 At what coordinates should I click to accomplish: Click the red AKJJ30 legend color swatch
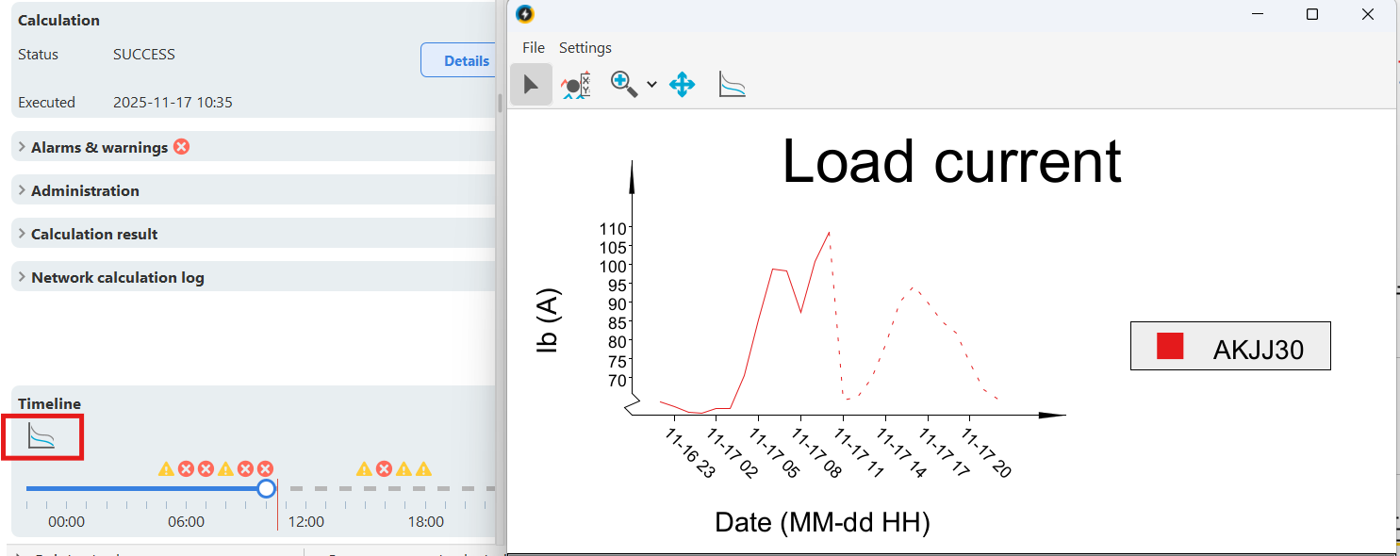tap(1170, 346)
